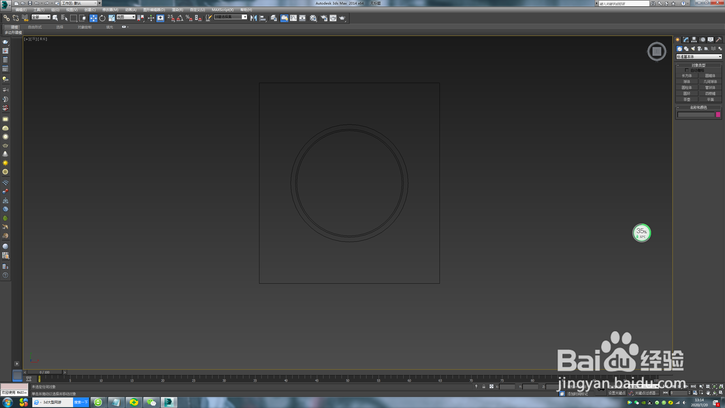The width and height of the screenshot is (725, 408).
Task: Select the Rotate tool in main toolbar
Action: point(102,18)
